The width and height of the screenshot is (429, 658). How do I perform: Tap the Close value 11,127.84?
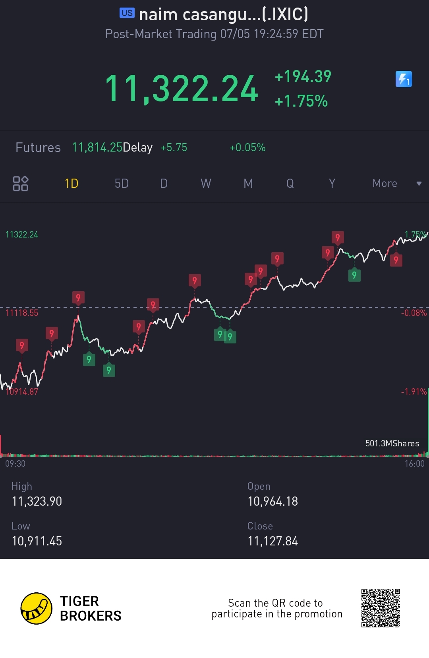click(x=273, y=541)
